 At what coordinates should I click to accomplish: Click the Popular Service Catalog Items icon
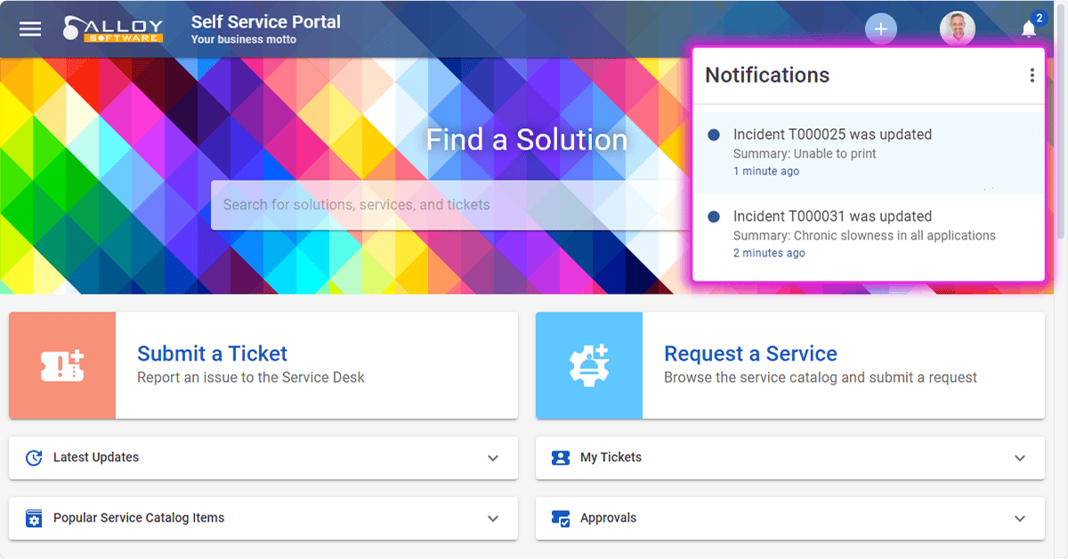[x=34, y=518]
